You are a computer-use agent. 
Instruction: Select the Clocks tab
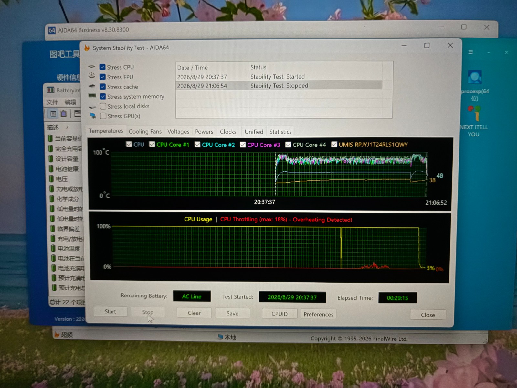click(x=228, y=132)
